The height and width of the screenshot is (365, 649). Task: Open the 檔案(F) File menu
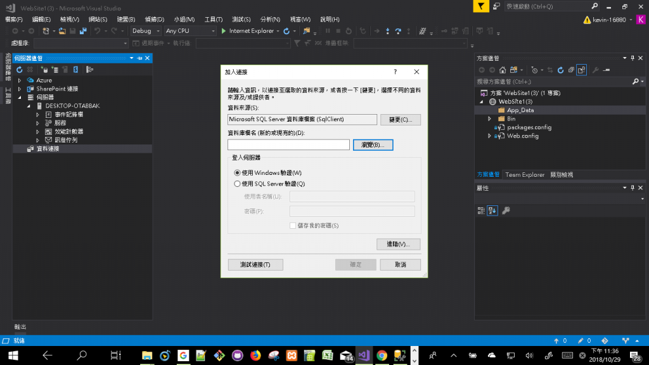tap(14, 20)
